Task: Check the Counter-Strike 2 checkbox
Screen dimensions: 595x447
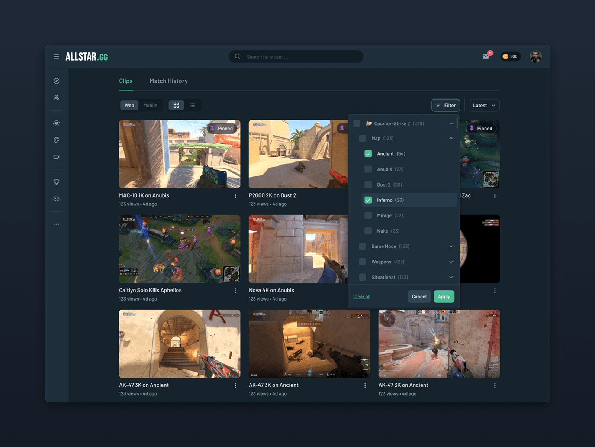Action: point(357,123)
